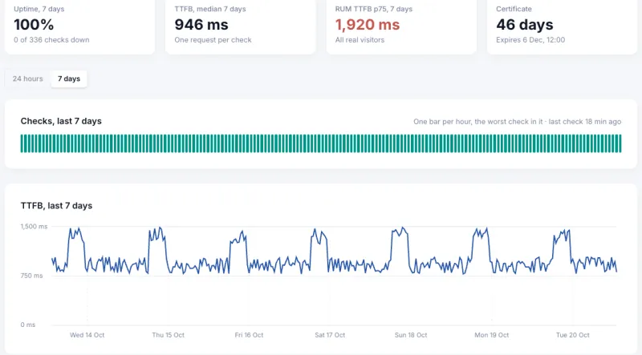Viewport: 642px width, 355px height.
Task: Click the Sat 17 Oct date label
Action: tap(330, 335)
